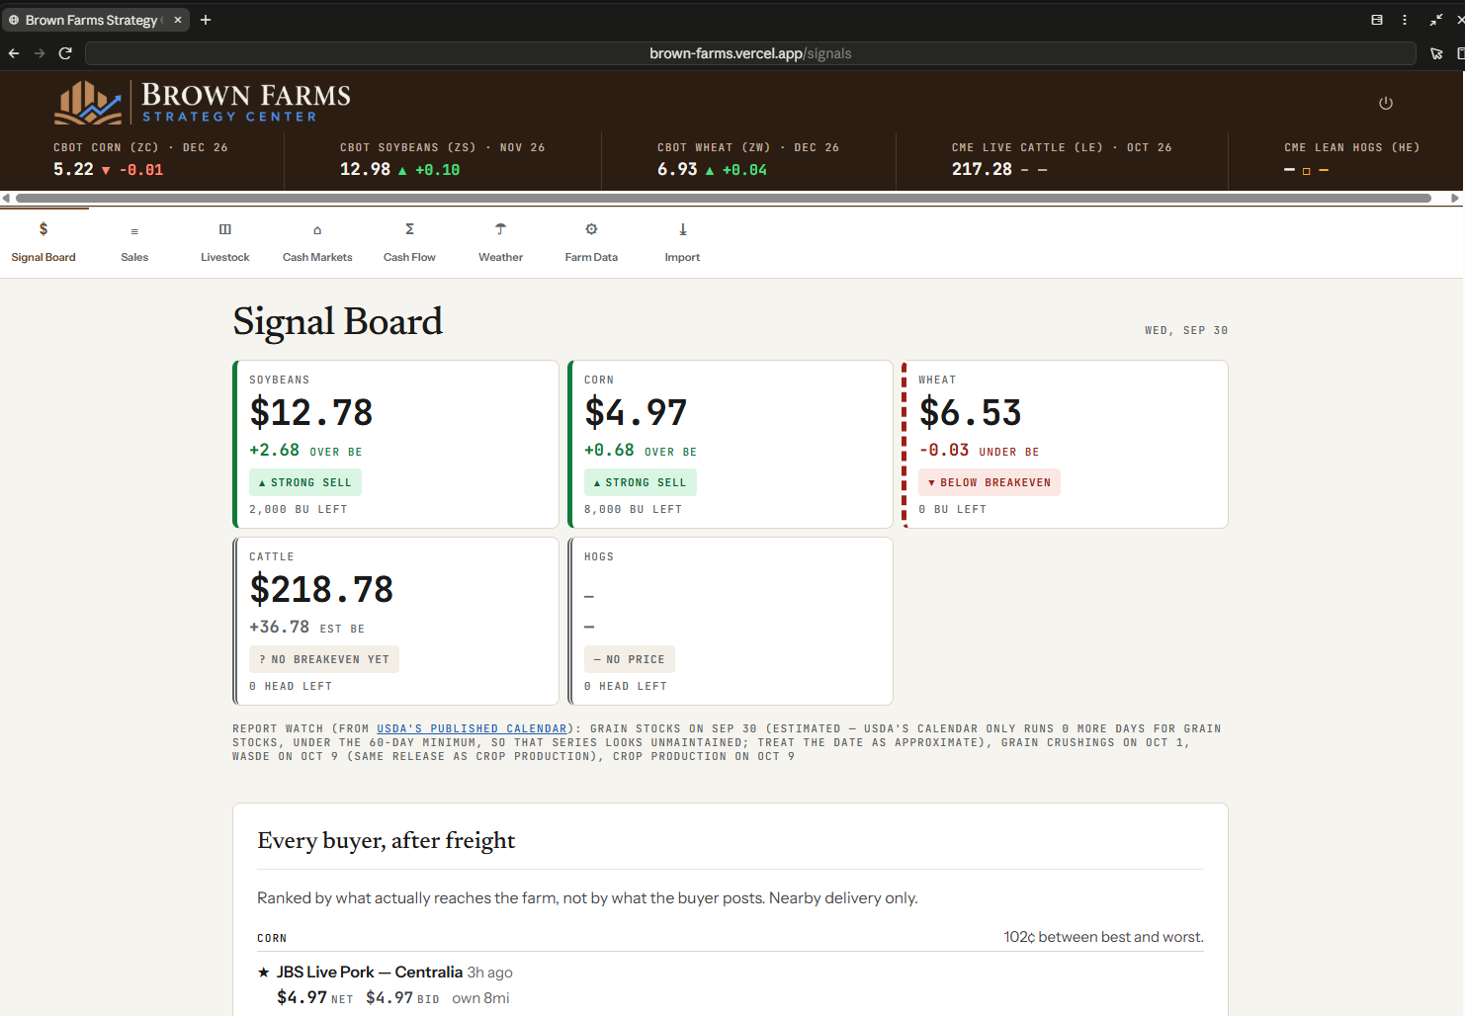1465x1016 pixels.
Task: Click the Soybeans $12.78 price
Action: (311, 412)
